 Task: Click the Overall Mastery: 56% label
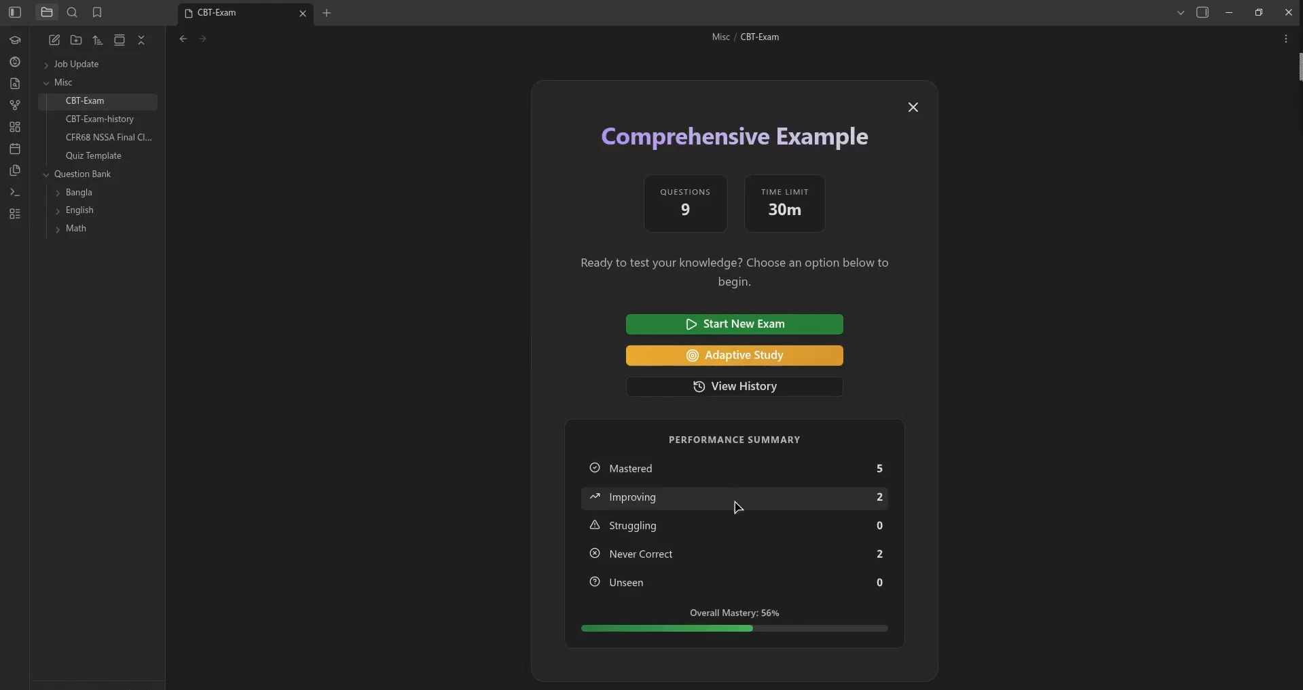click(x=734, y=613)
